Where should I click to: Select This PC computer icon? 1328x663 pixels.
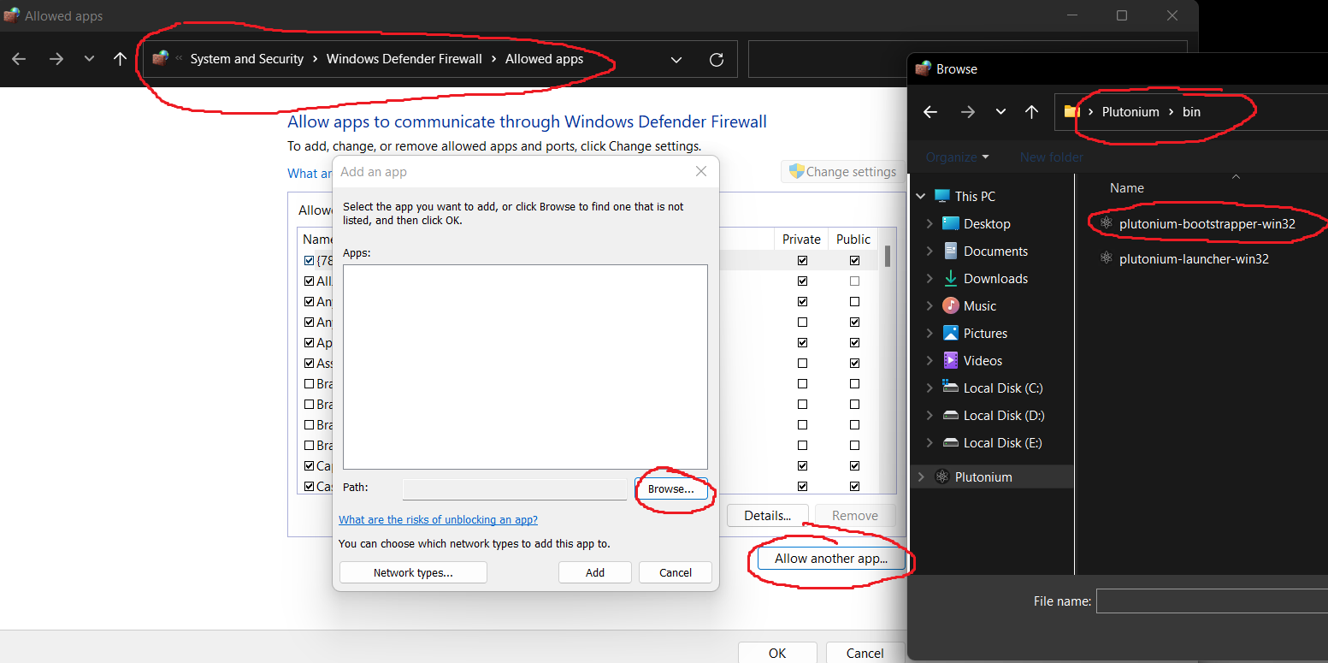[x=942, y=196]
